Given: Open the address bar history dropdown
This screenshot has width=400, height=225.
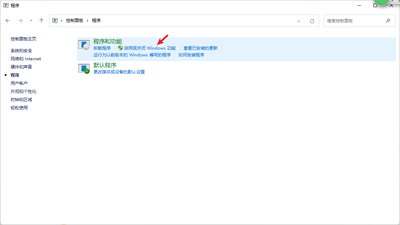Looking at the screenshot, I should click(298, 21).
